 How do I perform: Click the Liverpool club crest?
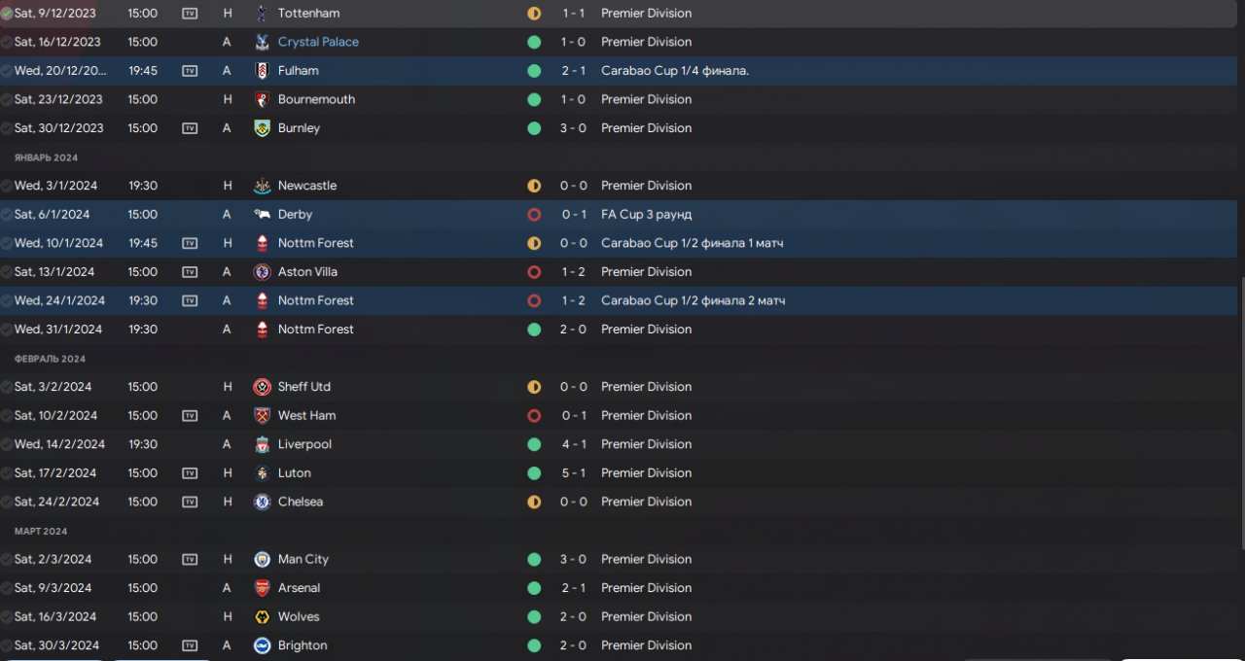(262, 444)
